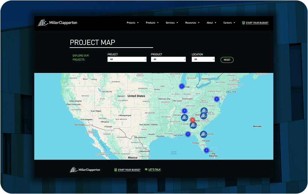Click the Orlando city label
Viewport: 308px width, 194px height.
tap(206, 141)
